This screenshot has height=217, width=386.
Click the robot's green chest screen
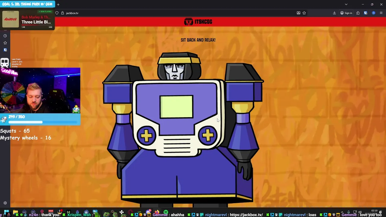[176, 107]
